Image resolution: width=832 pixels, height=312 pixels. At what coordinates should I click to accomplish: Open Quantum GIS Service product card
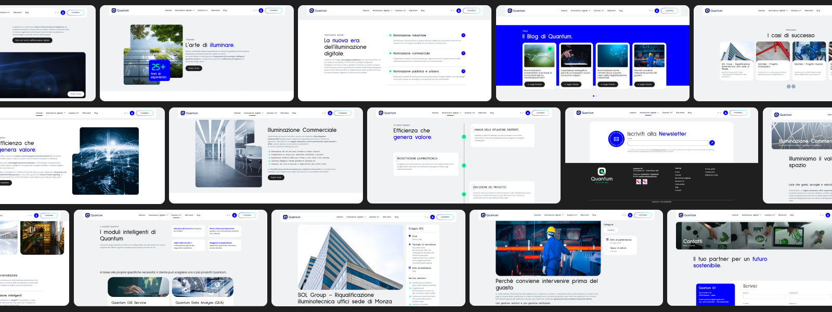pos(138,292)
